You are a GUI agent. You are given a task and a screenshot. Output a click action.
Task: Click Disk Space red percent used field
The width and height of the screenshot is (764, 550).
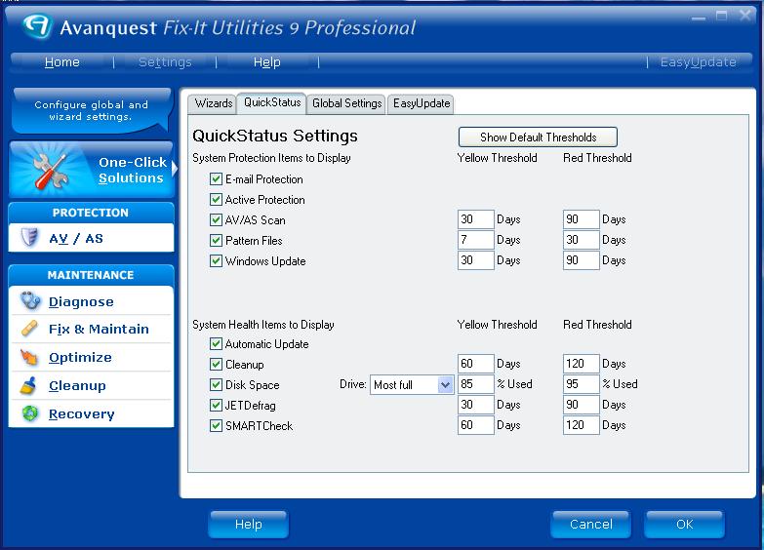581,384
